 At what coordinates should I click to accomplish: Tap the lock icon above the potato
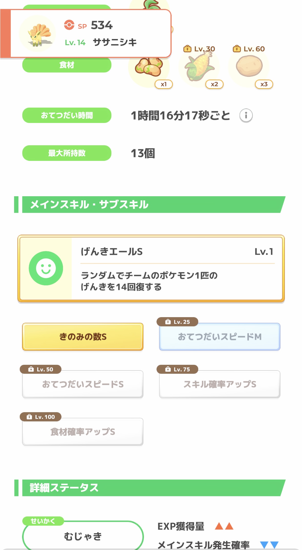(236, 49)
